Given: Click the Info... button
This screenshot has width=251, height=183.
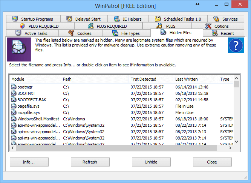Looking at the screenshot, I should (29, 162).
